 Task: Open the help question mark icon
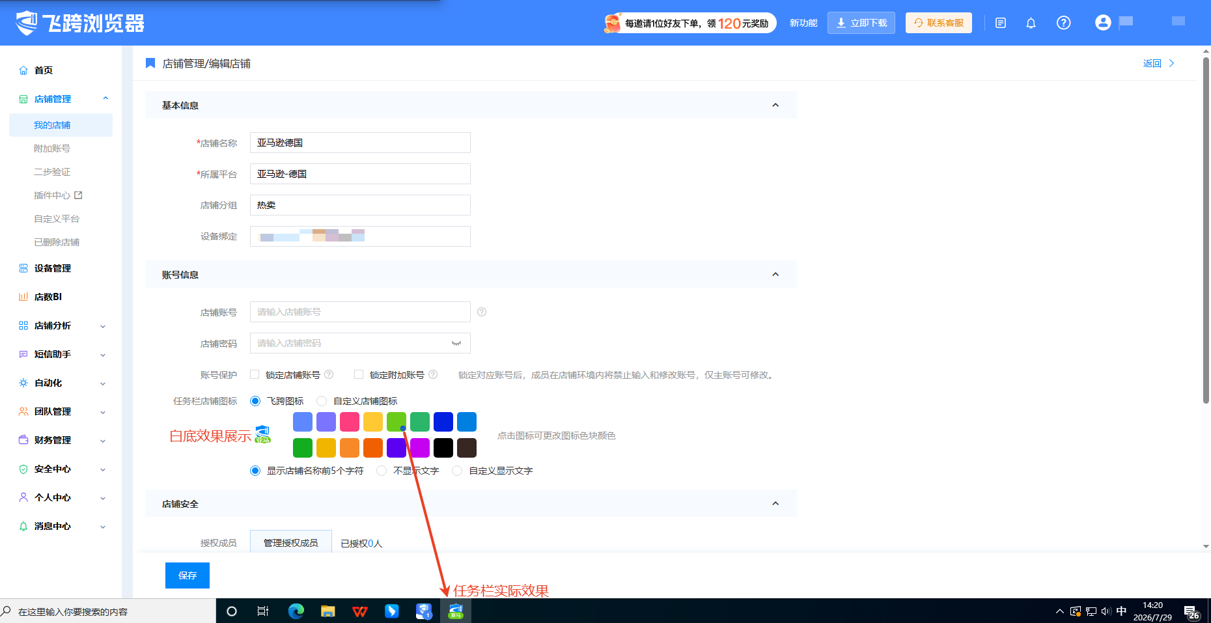1063,23
